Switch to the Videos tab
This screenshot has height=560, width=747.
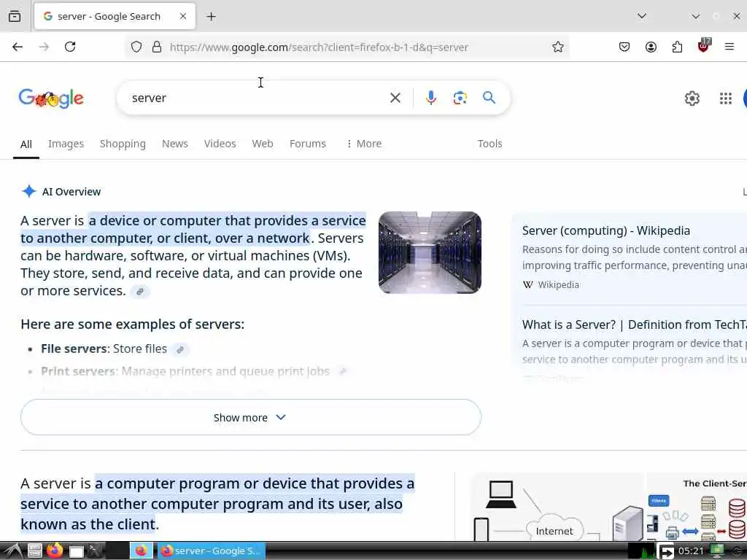[x=220, y=144]
